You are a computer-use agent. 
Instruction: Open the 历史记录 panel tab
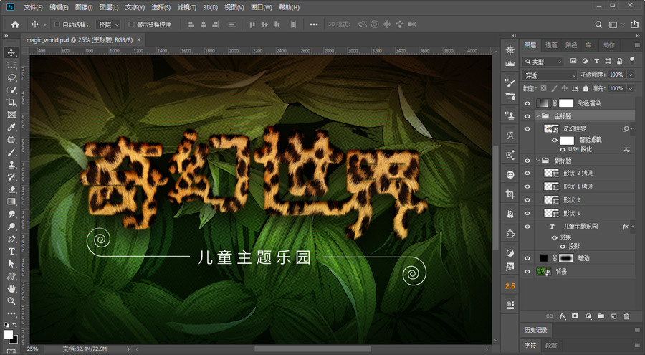pyautogui.click(x=535, y=330)
